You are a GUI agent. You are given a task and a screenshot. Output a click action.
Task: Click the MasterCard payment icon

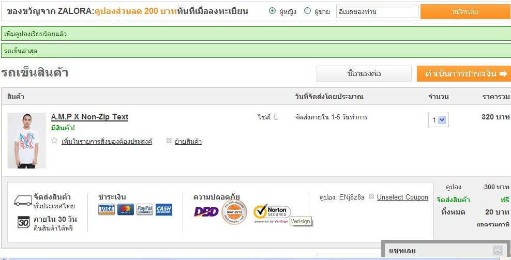click(126, 209)
